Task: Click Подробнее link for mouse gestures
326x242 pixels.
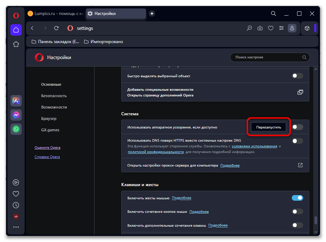Action: 182,198
